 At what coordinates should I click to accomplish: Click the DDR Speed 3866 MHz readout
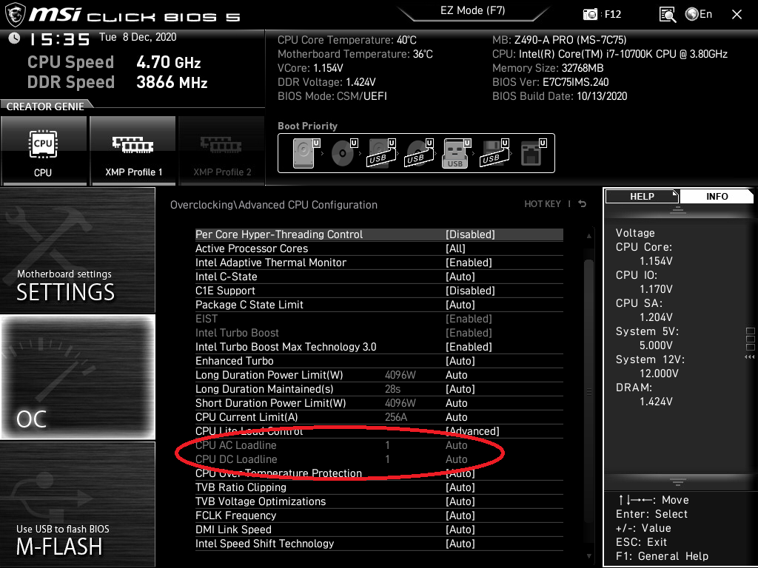pos(118,82)
